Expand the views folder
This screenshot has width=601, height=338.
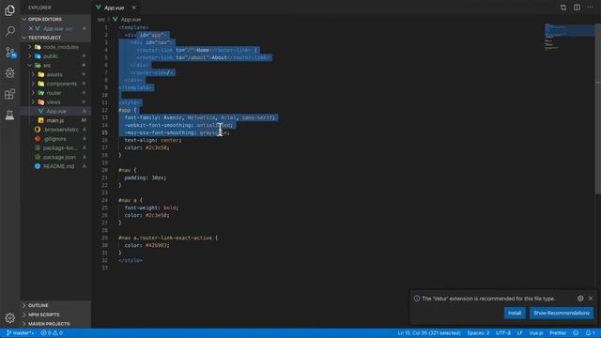(55, 102)
